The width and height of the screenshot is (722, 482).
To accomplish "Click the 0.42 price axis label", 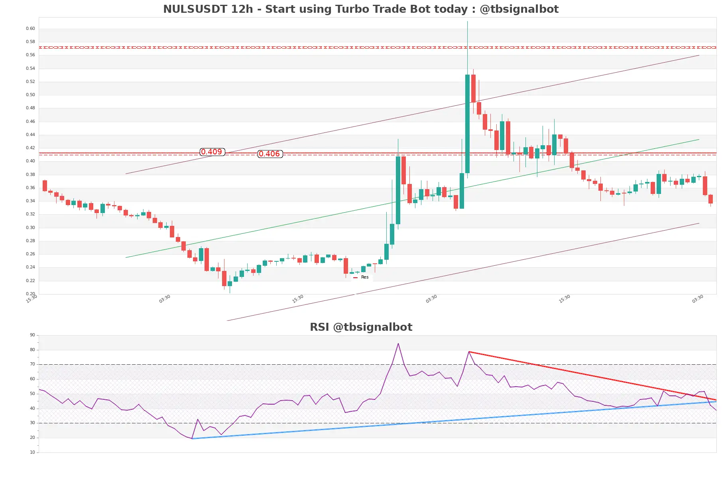I will click(x=30, y=148).
